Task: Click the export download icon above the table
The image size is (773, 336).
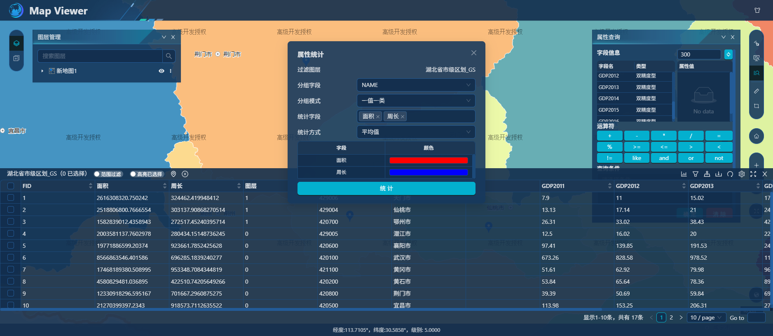Action: point(719,174)
